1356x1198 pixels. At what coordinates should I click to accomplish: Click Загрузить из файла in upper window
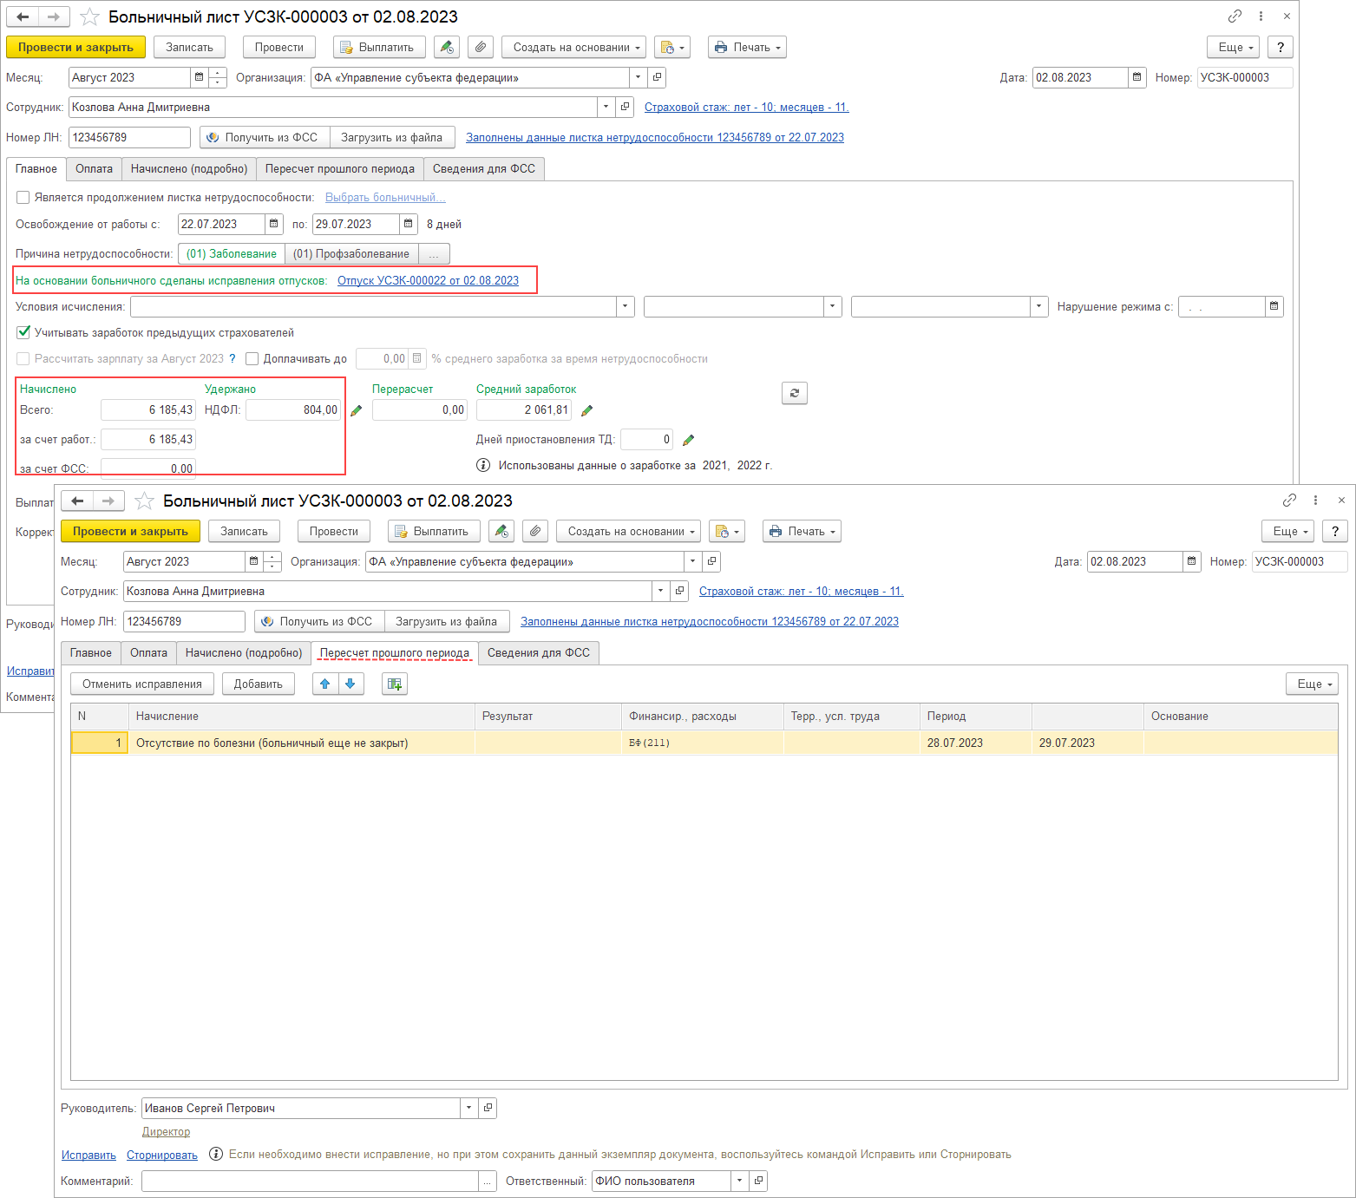392,137
